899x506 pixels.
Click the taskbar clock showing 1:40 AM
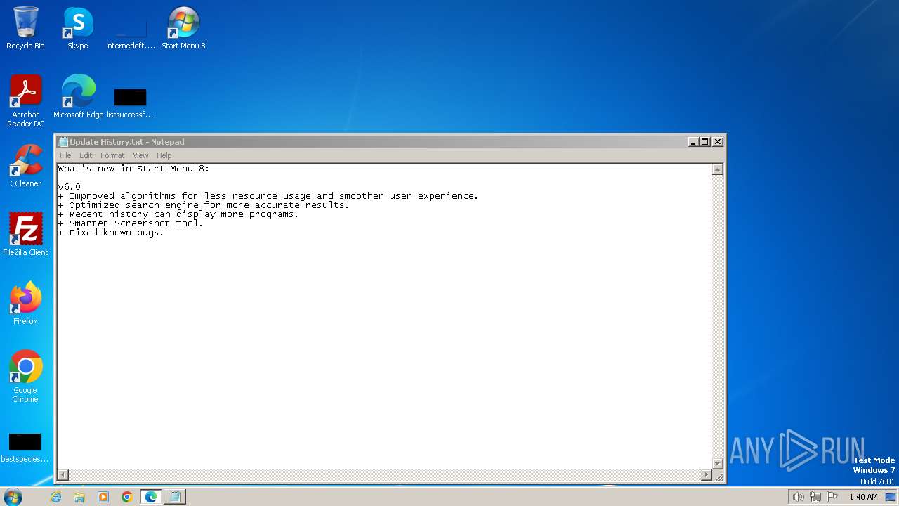(x=863, y=497)
